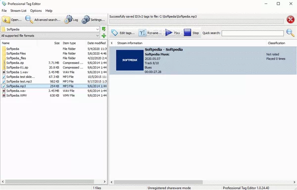Select the Softpedia.zip archive icon
Image resolution: width=297 pixels, height=190 pixels.
click(4, 63)
